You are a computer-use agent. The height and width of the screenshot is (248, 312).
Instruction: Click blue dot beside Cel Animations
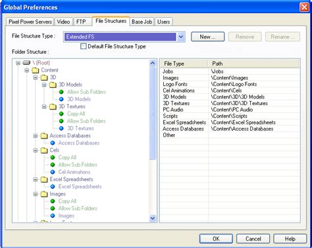pos(53,172)
